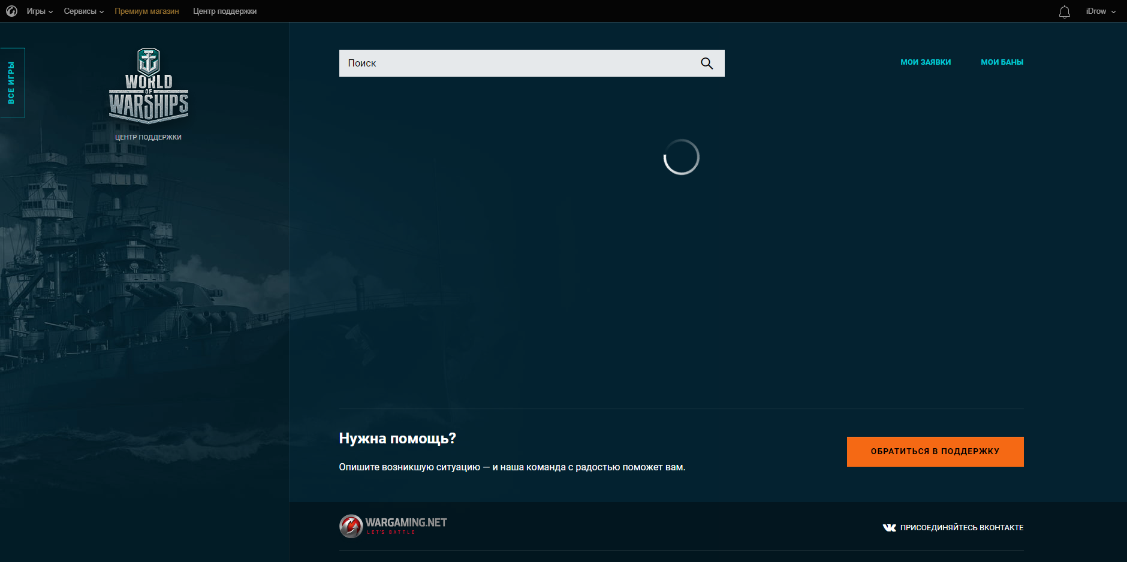Click ОБРАТИТЬСЯ В ПОДДЕРЖКУ button

click(935, 452)
